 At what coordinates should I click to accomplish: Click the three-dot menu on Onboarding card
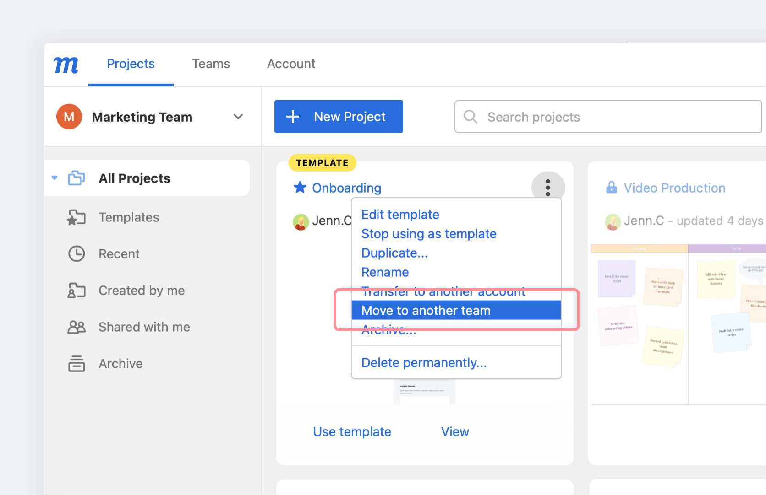click(547, 188)
